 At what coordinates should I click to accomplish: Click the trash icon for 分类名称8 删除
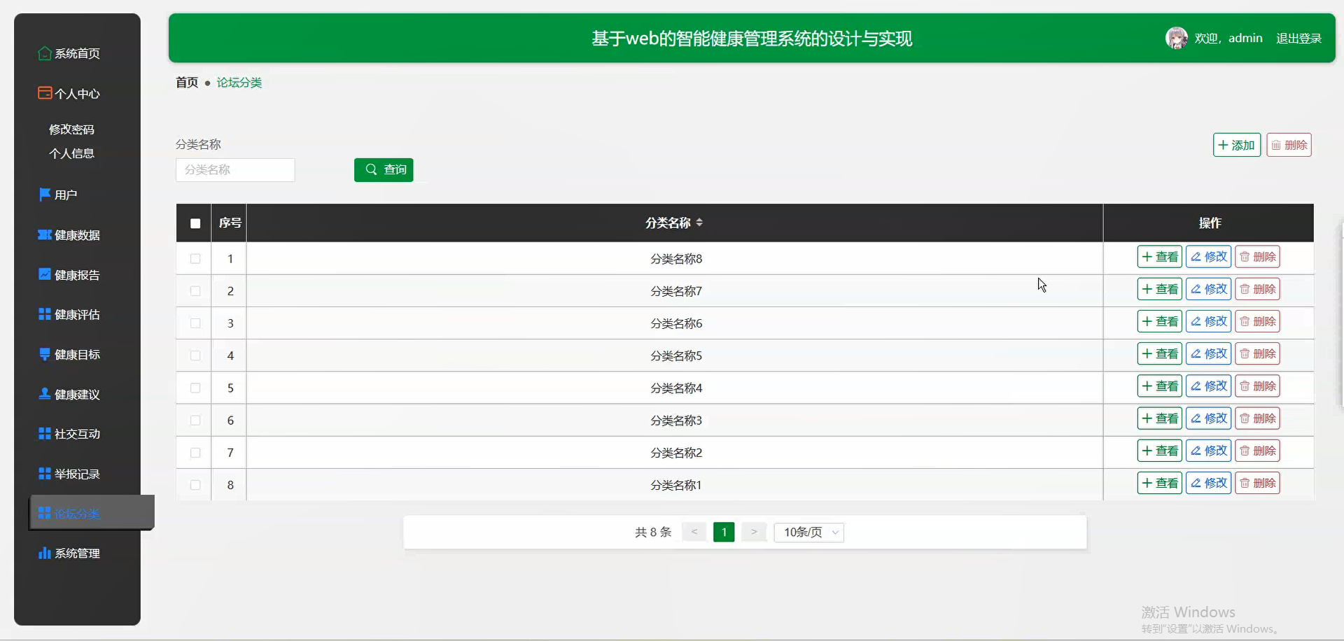(x=1245, y=257)
